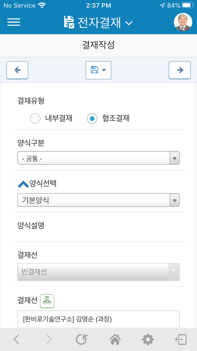The width and height of the screenshot is (197, 351).
Task: Tap the browser back arrow in bottom bar
Action: (17, 340)
